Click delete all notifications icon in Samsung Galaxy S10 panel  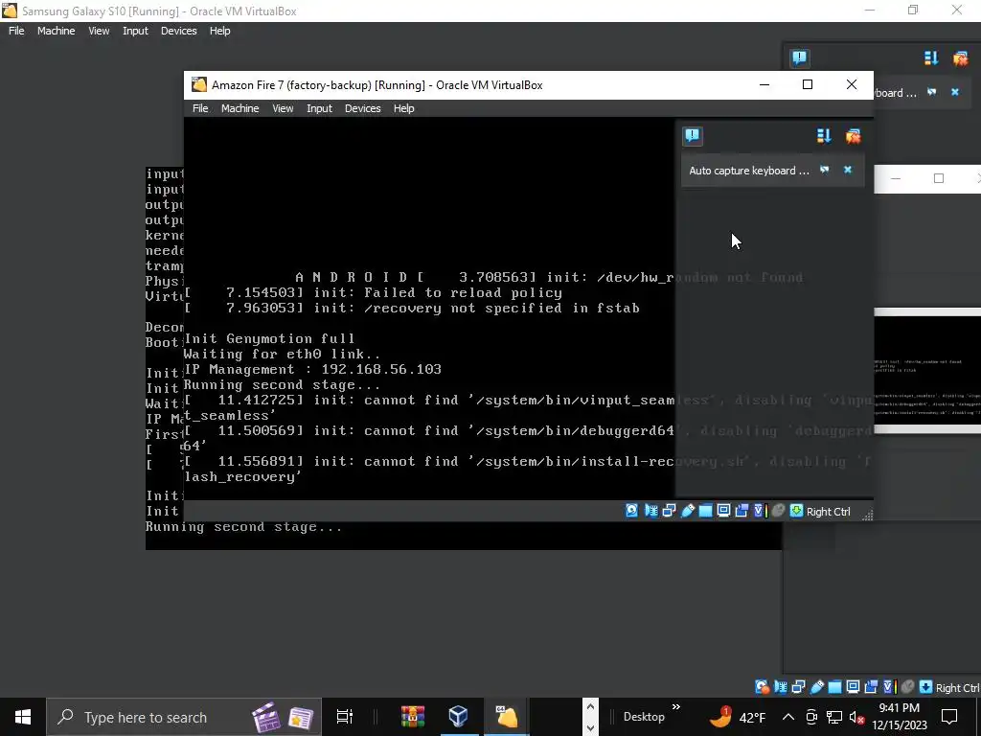coord(960,58)
